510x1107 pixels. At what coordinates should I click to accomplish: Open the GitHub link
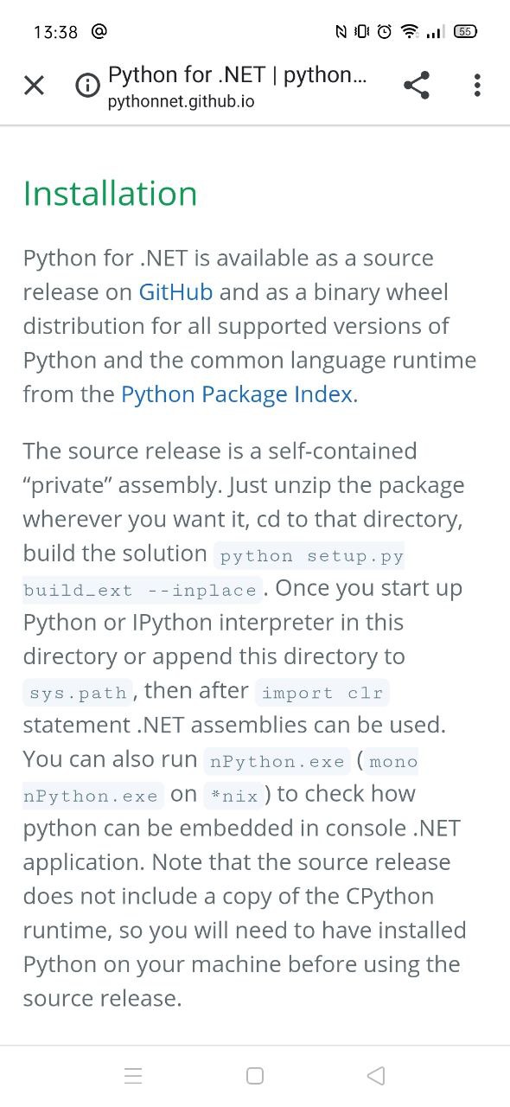click(x=175, y=292)
